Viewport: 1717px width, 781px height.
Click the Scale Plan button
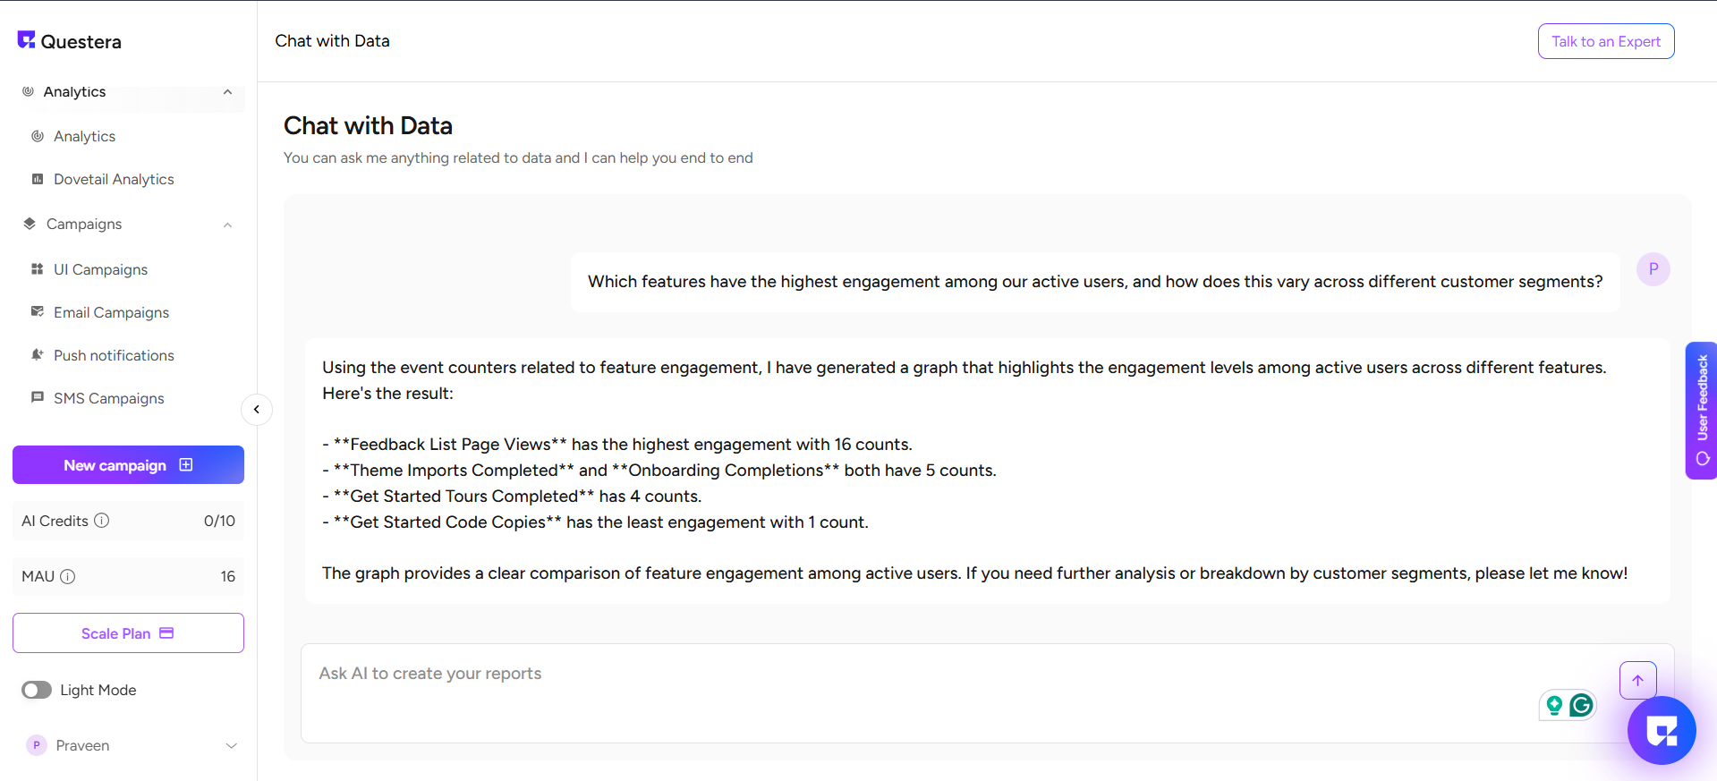pos(128,633)
